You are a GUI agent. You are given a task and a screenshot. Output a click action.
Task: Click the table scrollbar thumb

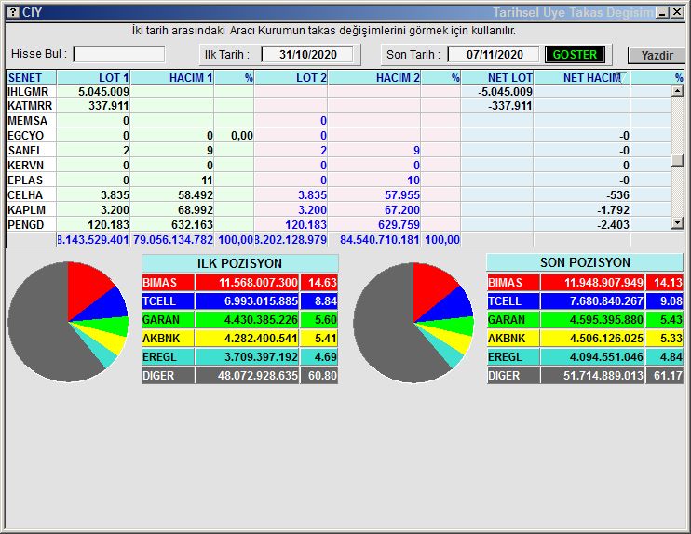click(677, 161)
